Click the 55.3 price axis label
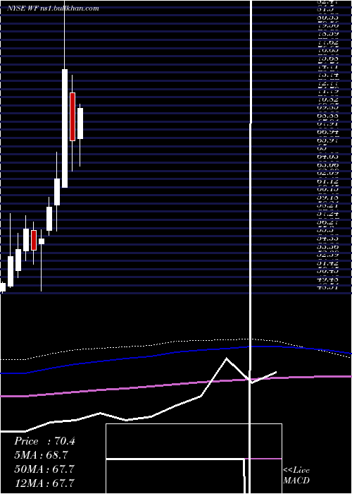Screen dimensions: 352x494 pos(325,230)
